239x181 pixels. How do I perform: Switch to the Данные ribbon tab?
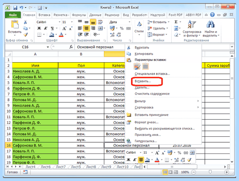(95, 15)
